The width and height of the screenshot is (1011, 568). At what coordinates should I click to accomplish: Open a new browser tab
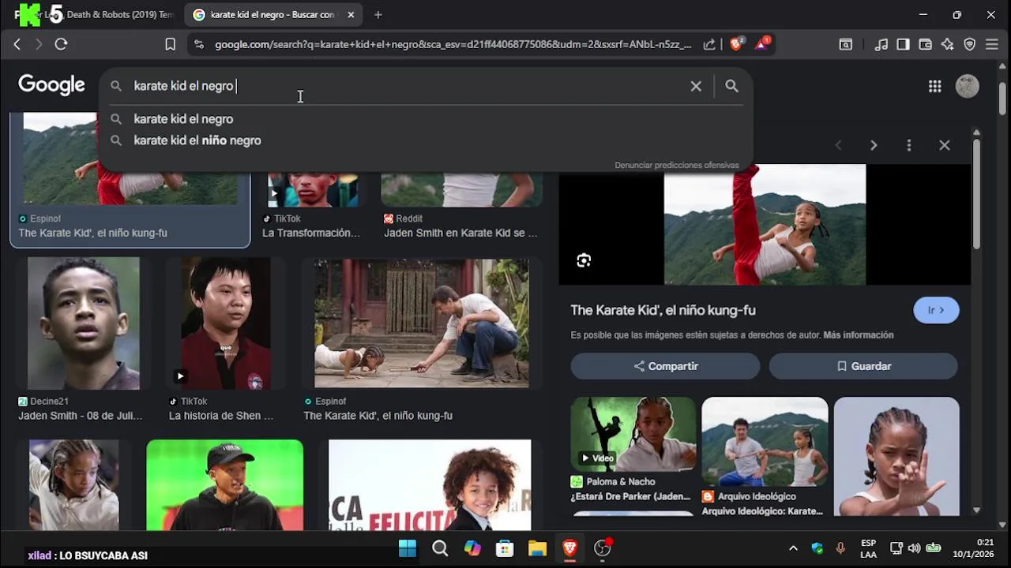tap(378, 14)
